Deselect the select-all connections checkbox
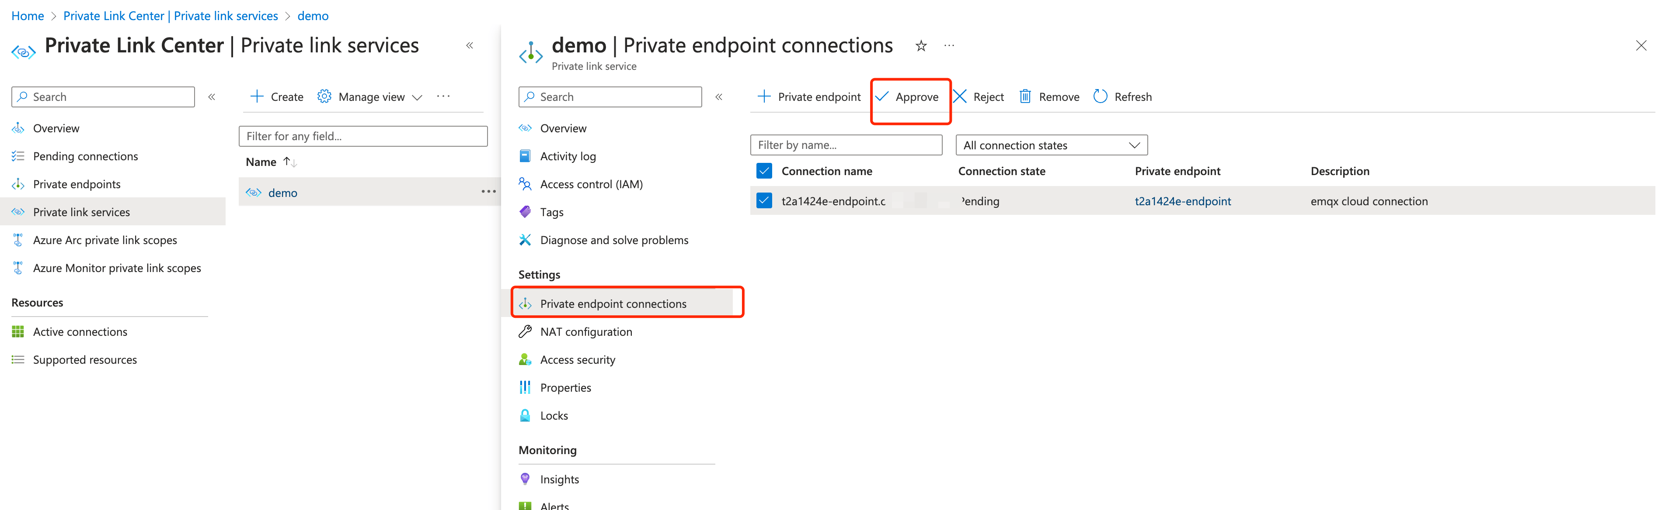This screenshot has height=510, width=1672. pyautogui.click(x=764, y=170)
